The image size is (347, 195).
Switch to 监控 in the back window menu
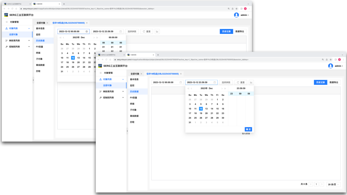(38, 34)
